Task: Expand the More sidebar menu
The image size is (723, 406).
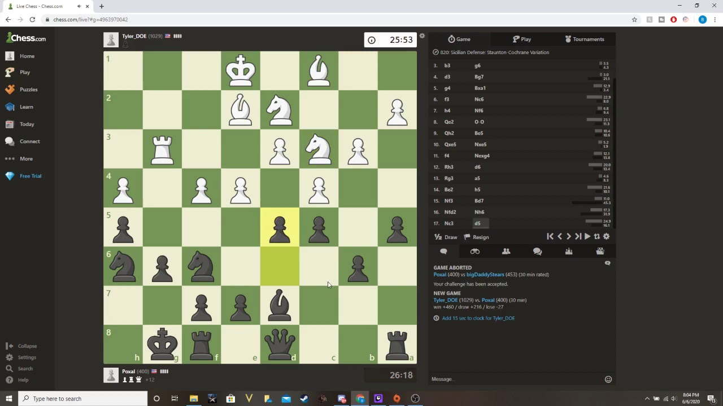Action: pos(19,158)
